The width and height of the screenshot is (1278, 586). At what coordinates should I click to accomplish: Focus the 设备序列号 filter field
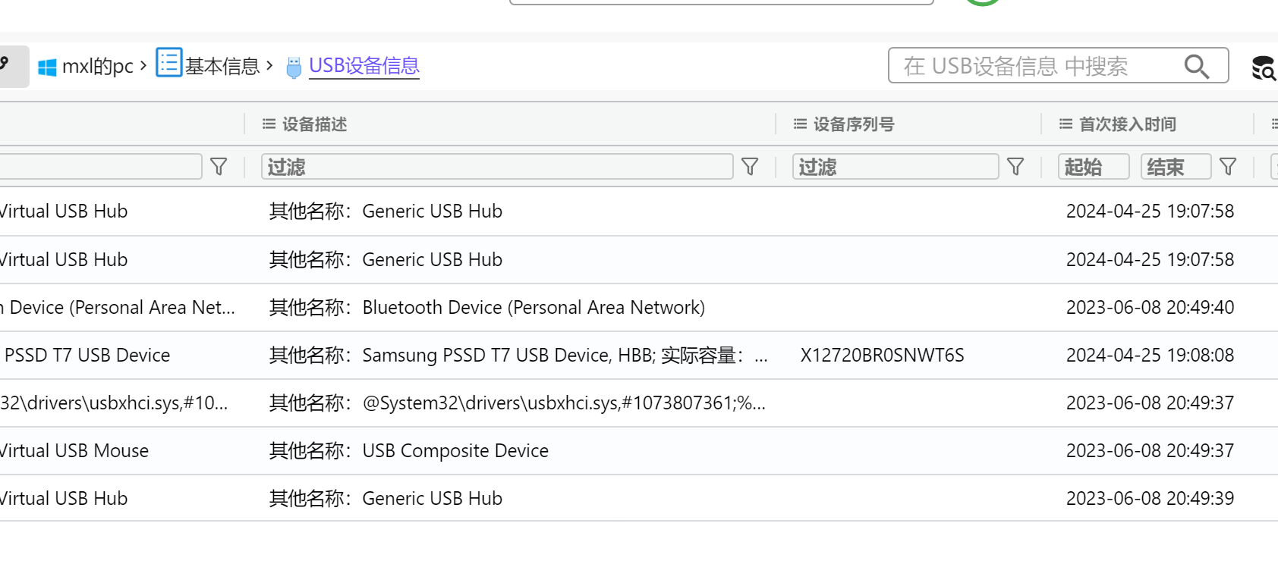point(896,167)
